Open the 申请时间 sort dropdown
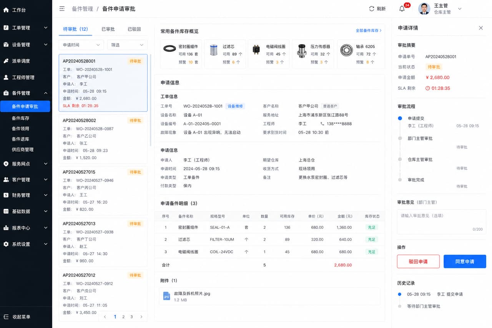This screenshot has height=328, width=492. pos(81,45)
